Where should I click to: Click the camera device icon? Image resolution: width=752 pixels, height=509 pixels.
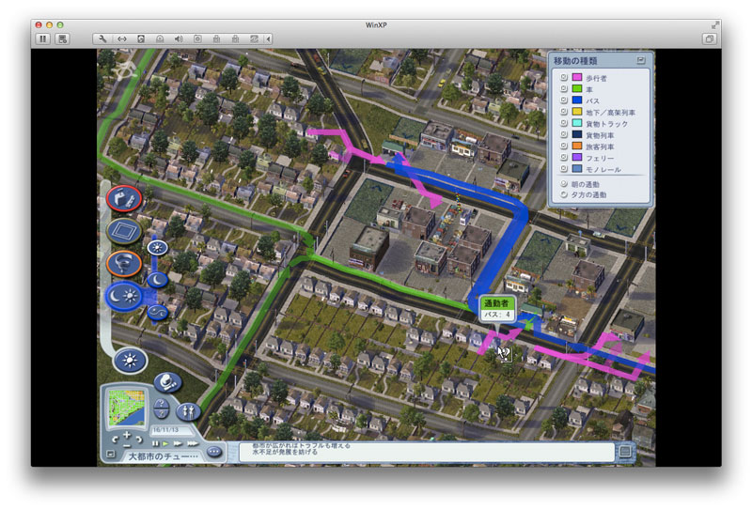coord(197,39)
